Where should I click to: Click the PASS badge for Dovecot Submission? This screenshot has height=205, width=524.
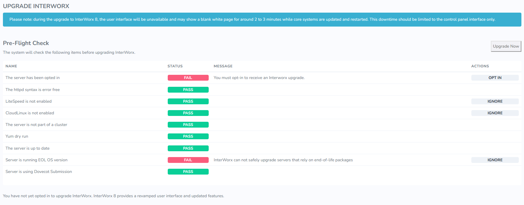tap(188, 172)
